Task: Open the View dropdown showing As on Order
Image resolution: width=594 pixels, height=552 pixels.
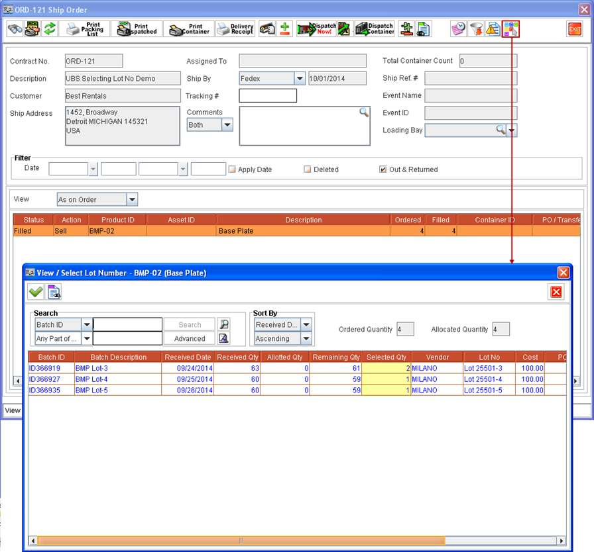Action: tap(131, 199)
